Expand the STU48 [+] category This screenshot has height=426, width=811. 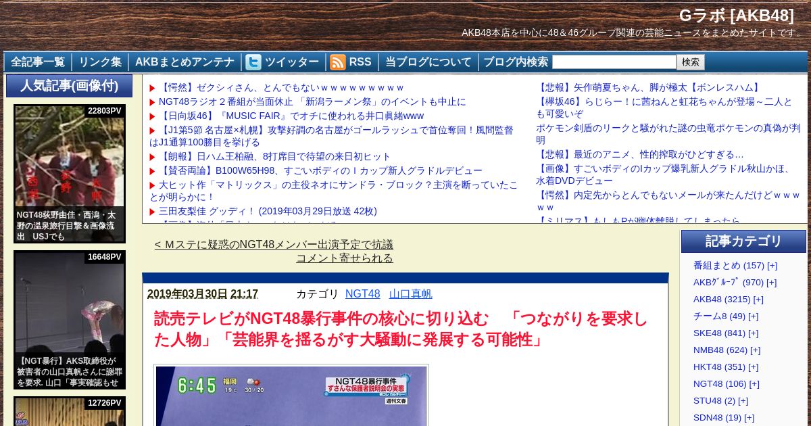click(x=743, y=401)
